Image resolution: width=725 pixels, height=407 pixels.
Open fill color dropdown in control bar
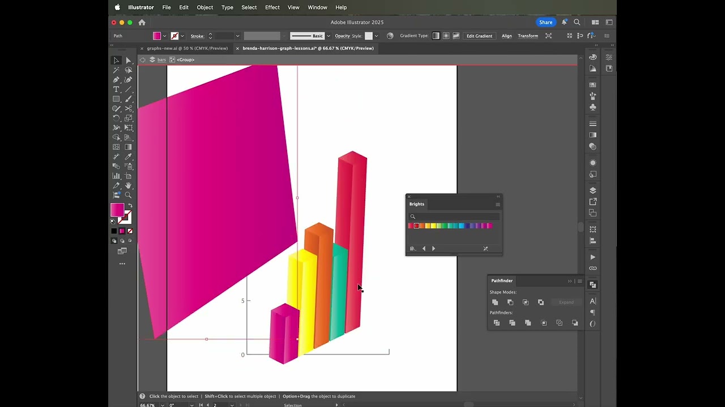164,36
